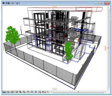Expand the right orange dashed panel handle

(x=105, y=48)
